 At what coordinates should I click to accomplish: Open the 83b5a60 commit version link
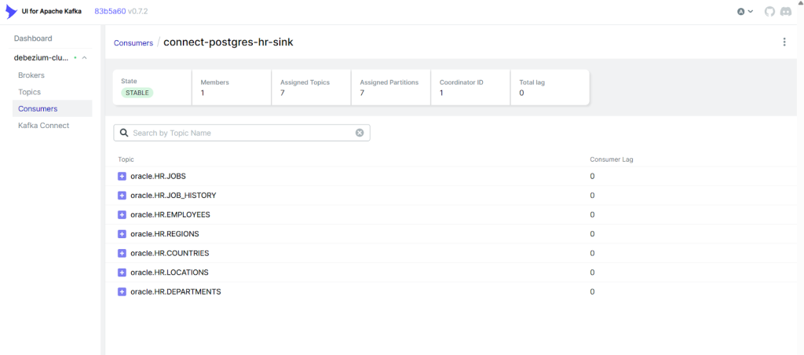point(111,12)
